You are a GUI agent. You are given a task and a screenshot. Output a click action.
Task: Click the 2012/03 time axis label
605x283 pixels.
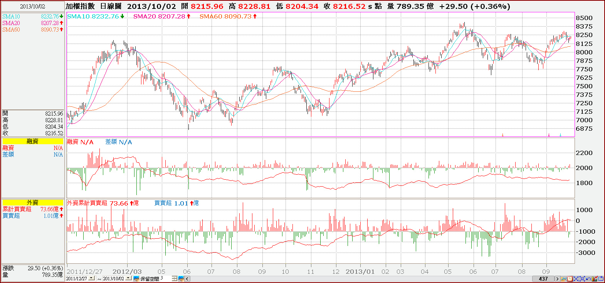pos(127,271)
